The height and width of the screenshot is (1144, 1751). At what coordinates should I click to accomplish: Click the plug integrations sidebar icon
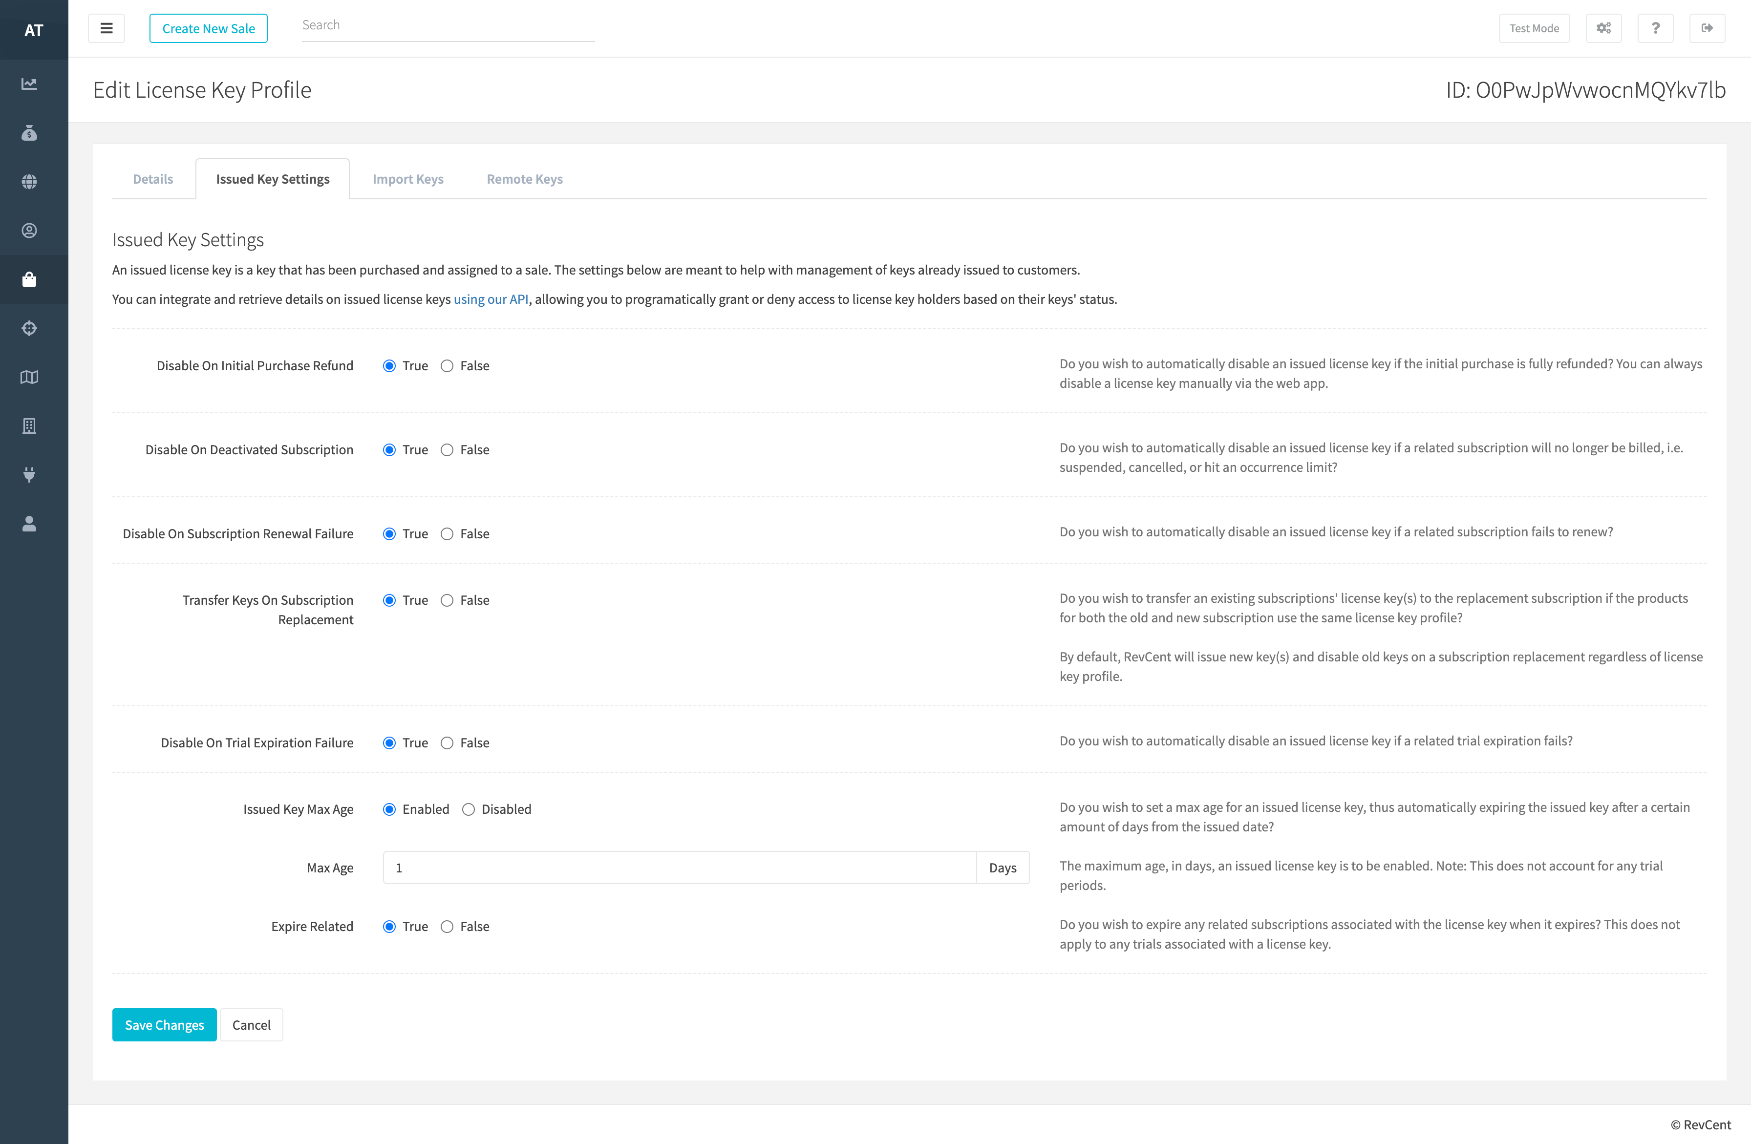[29, 474]
